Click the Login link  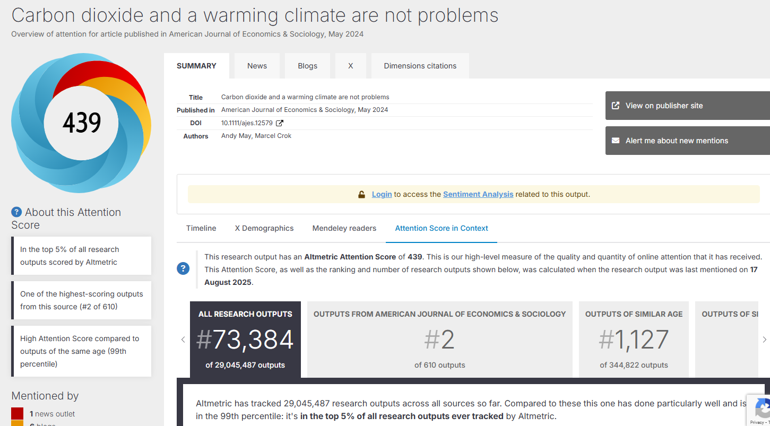pos(382,194)
